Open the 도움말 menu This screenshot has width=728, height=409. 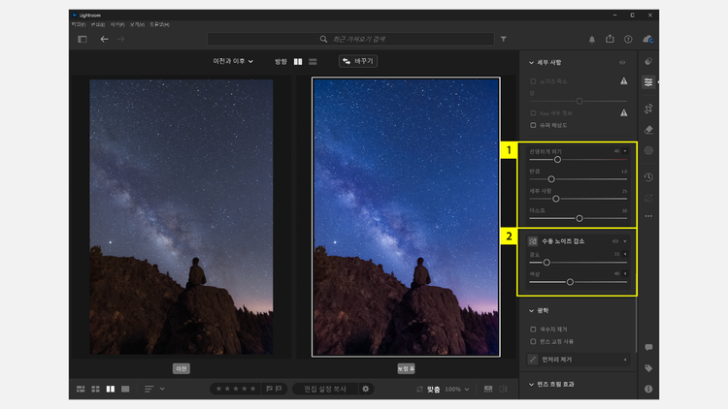159,24
